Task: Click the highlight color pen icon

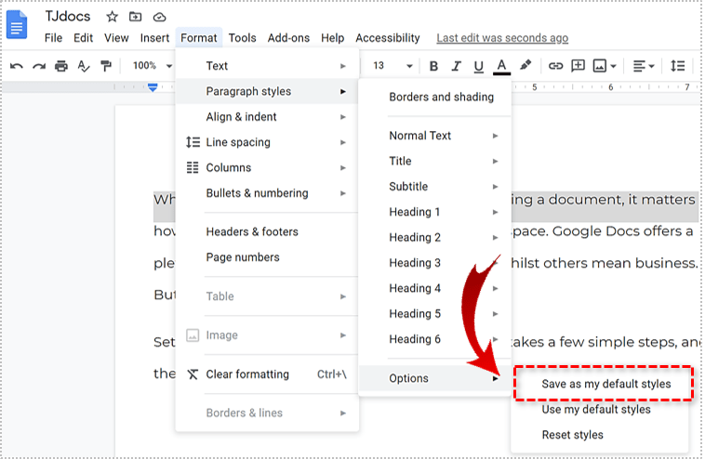Action: coord(525,66)
